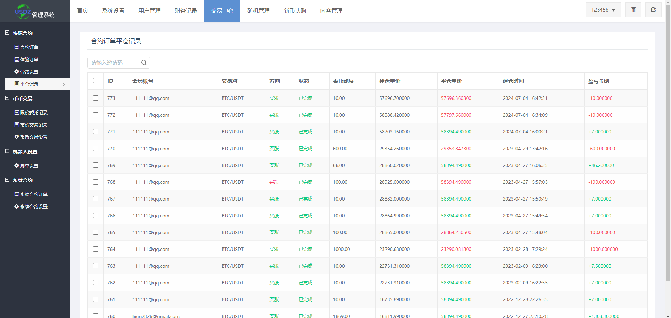
Task: Click the USDZ管理系统 logo
Action: pos(35,12)
